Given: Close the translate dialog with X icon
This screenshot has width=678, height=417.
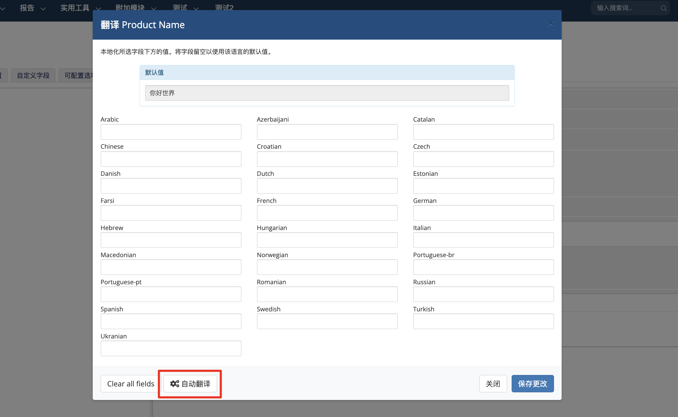Looking at the screenshot, I should pos(551,24).
